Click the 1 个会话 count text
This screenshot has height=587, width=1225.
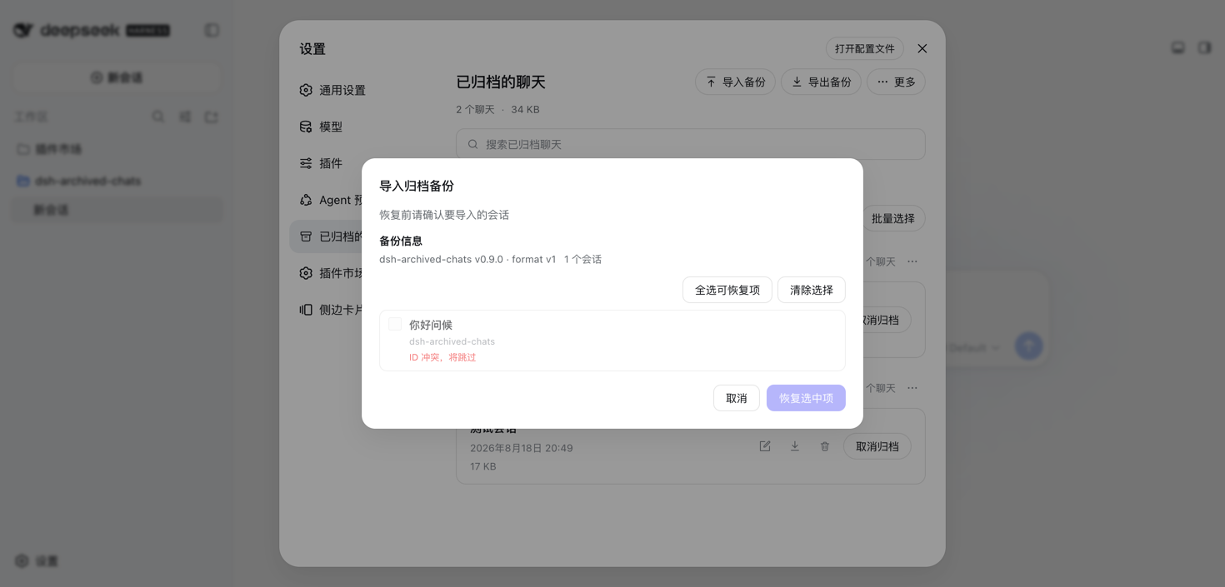tap(582, 260)
